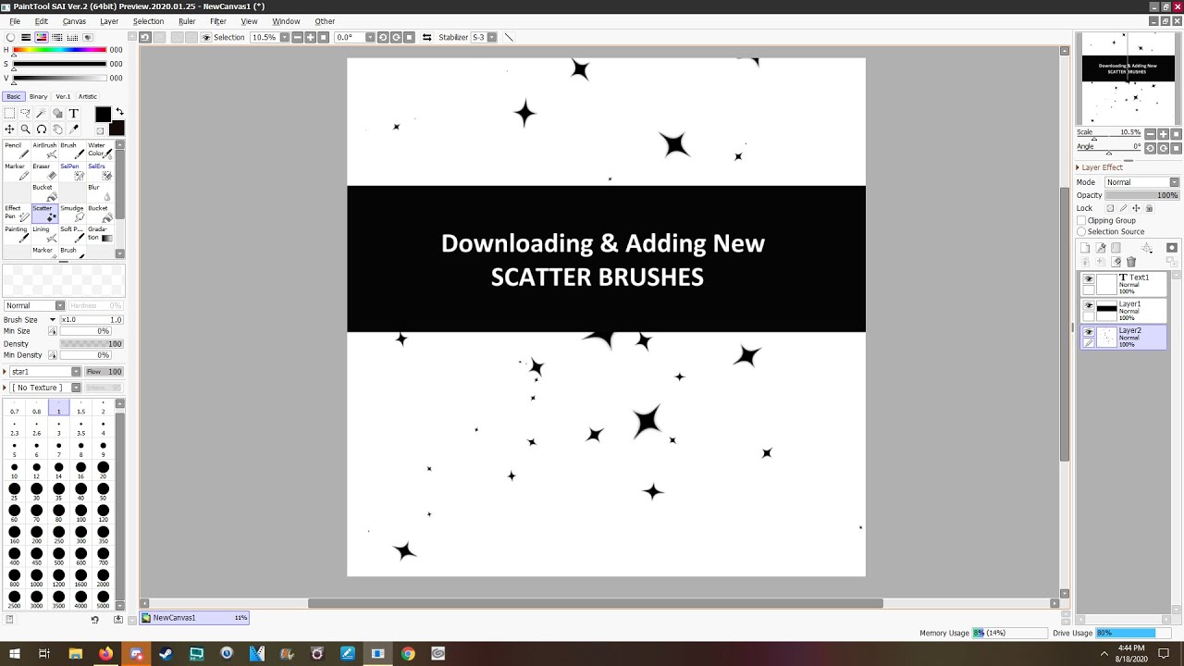Open the Ruler menu
The image size is (1184, 666).
click(x=187, y=21)
